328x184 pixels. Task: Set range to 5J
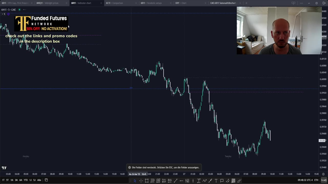point(34,180)
